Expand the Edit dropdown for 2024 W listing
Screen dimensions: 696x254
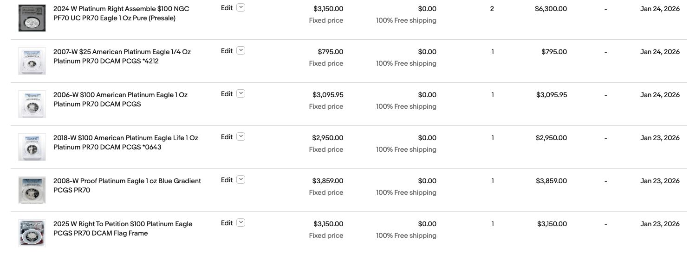point(241,7)
